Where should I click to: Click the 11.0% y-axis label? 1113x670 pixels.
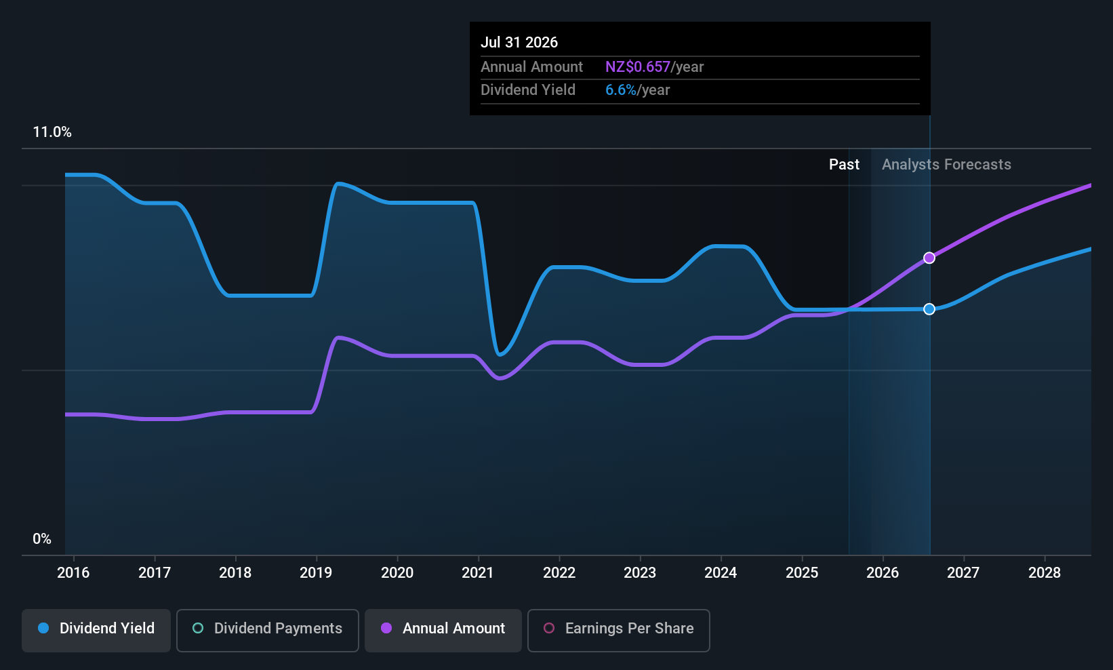tap(52, 132)
